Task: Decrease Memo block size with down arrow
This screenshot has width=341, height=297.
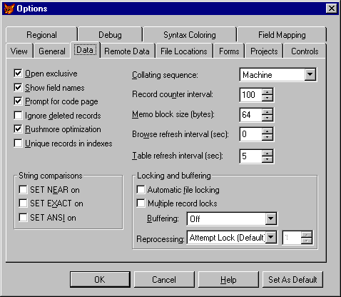Action: (268, 118)
